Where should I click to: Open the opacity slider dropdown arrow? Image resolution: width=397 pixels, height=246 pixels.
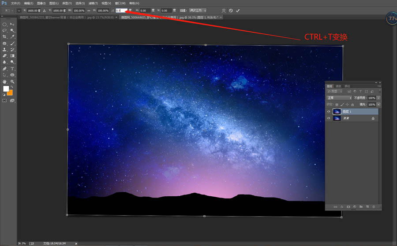pyautogui.click(x=378, y=98)
